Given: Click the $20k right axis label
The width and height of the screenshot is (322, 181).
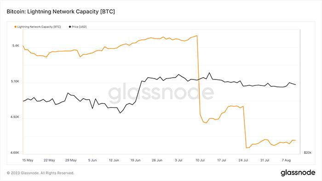Looking at the screenshot, I should click(x=308, y=153).
